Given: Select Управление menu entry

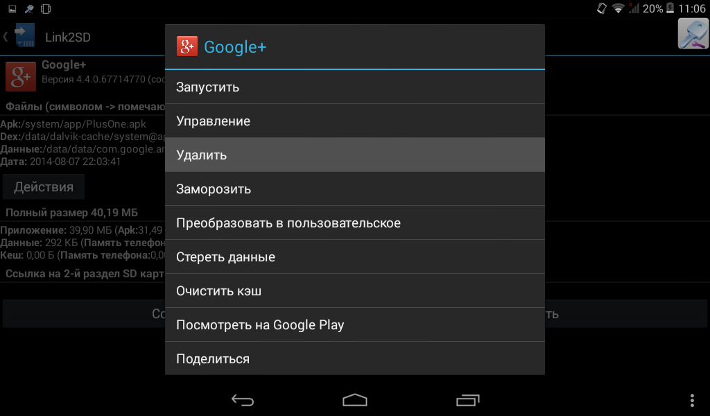Looking at the screenshot, I should 354,121.
